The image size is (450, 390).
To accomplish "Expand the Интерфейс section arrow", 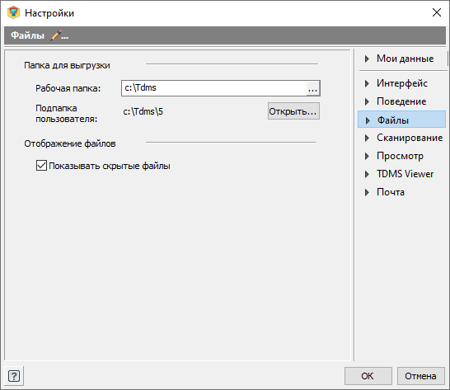I will (367, 83).
